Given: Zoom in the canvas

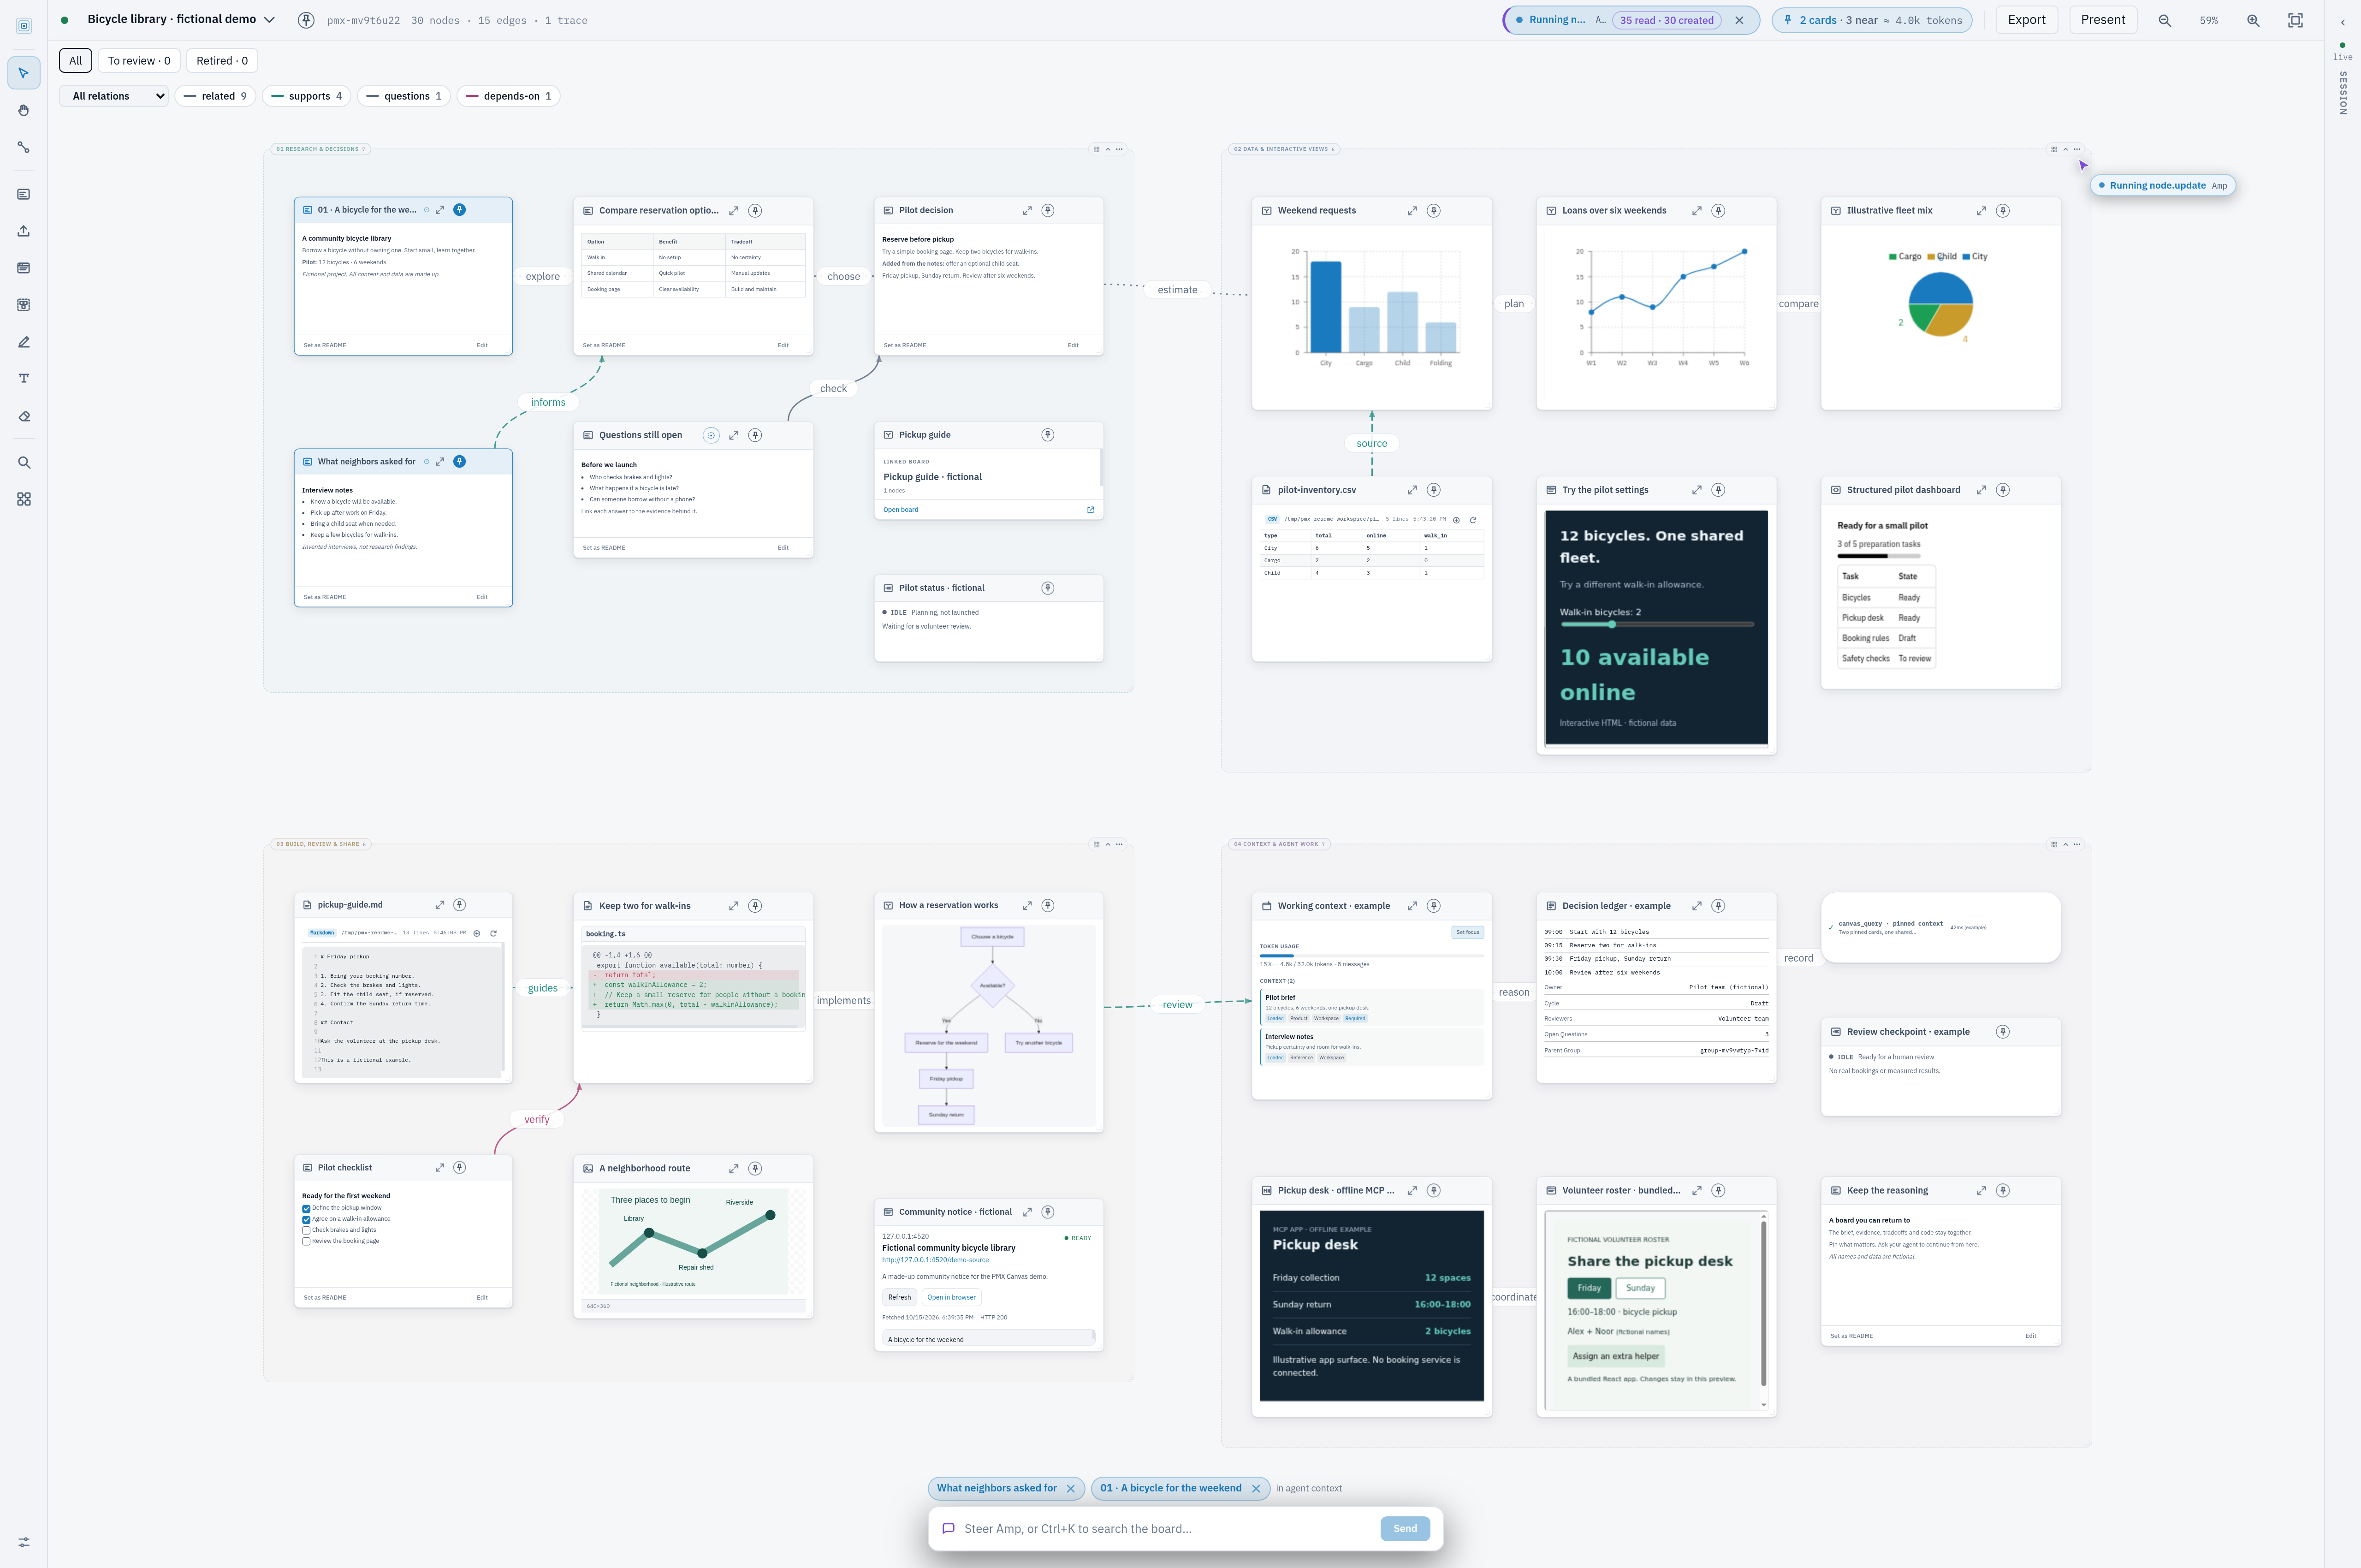Looking at the screenshot, I should point(2253,20).
